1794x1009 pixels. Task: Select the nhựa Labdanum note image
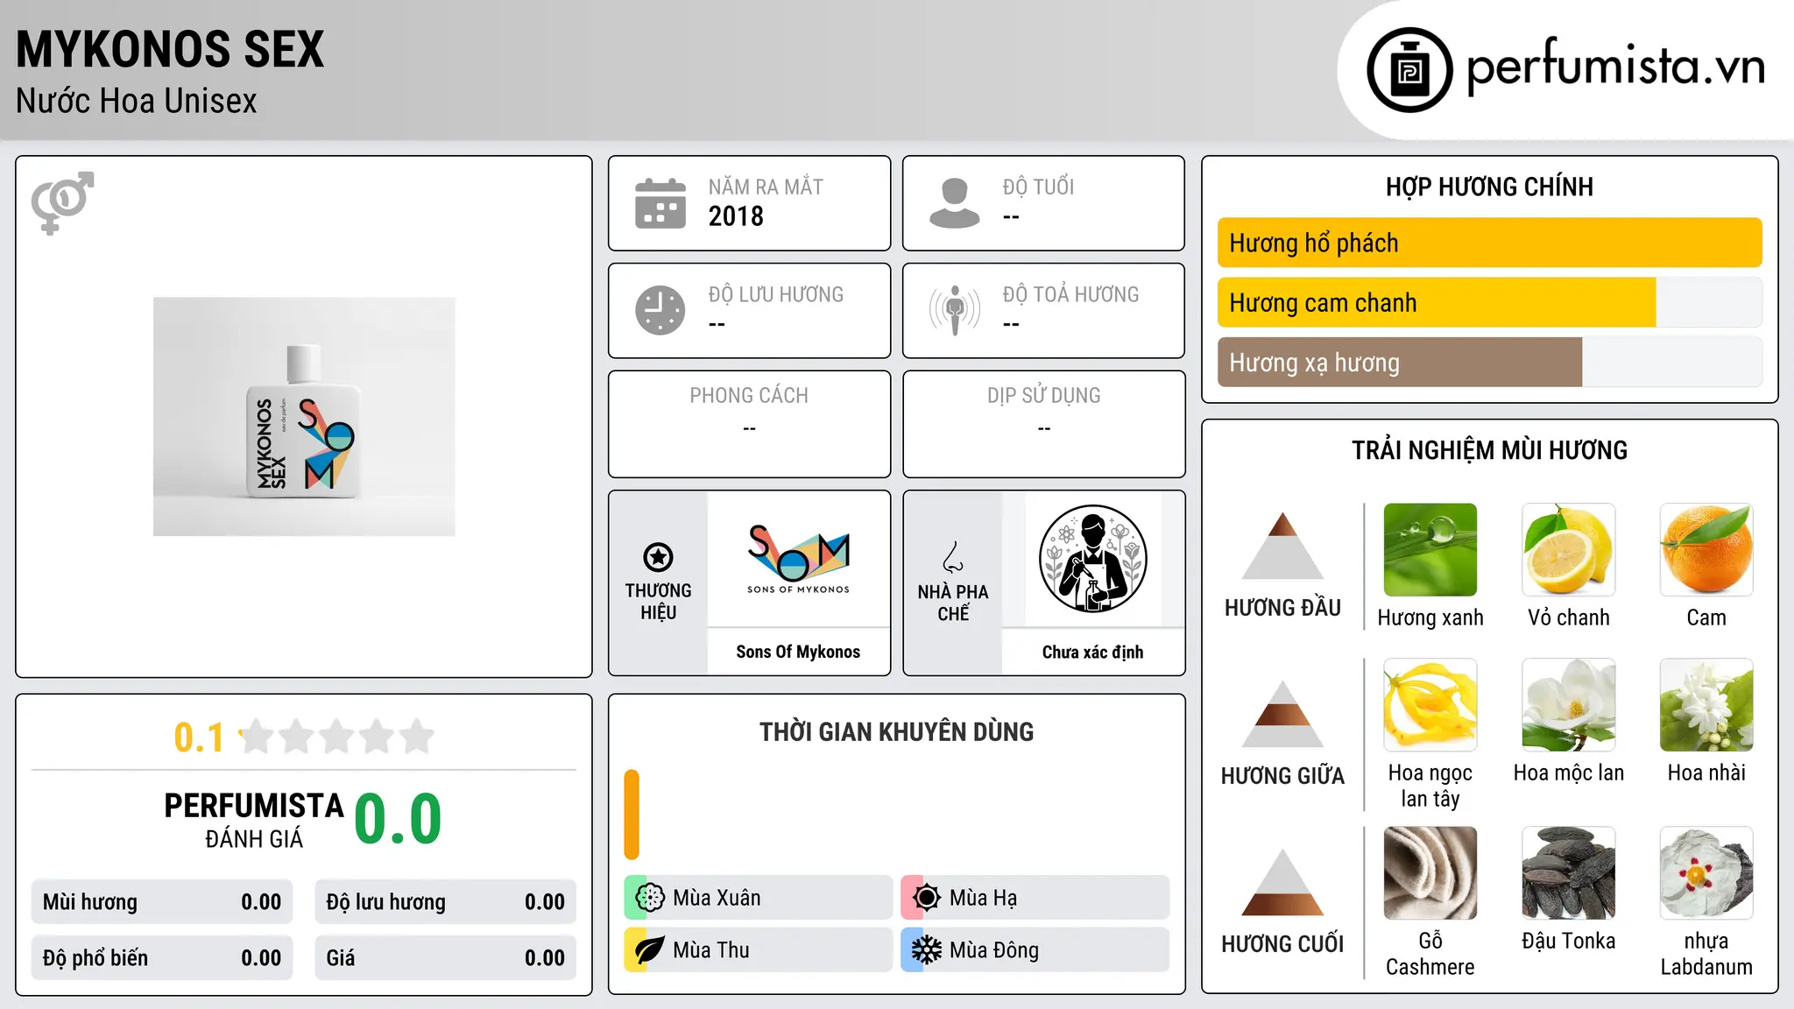coord(1706,873)
